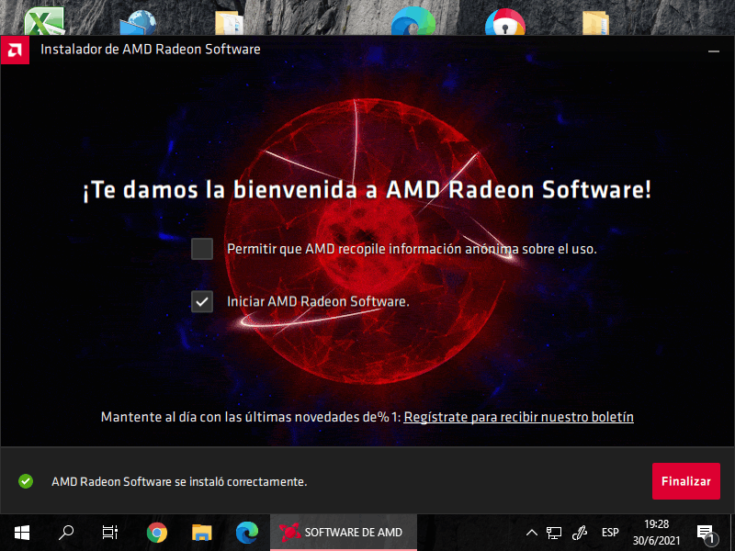This screenshot has width=735, height=551.
Task: Open File Explorer from taskbar
Action: click(x=202, y=533)
